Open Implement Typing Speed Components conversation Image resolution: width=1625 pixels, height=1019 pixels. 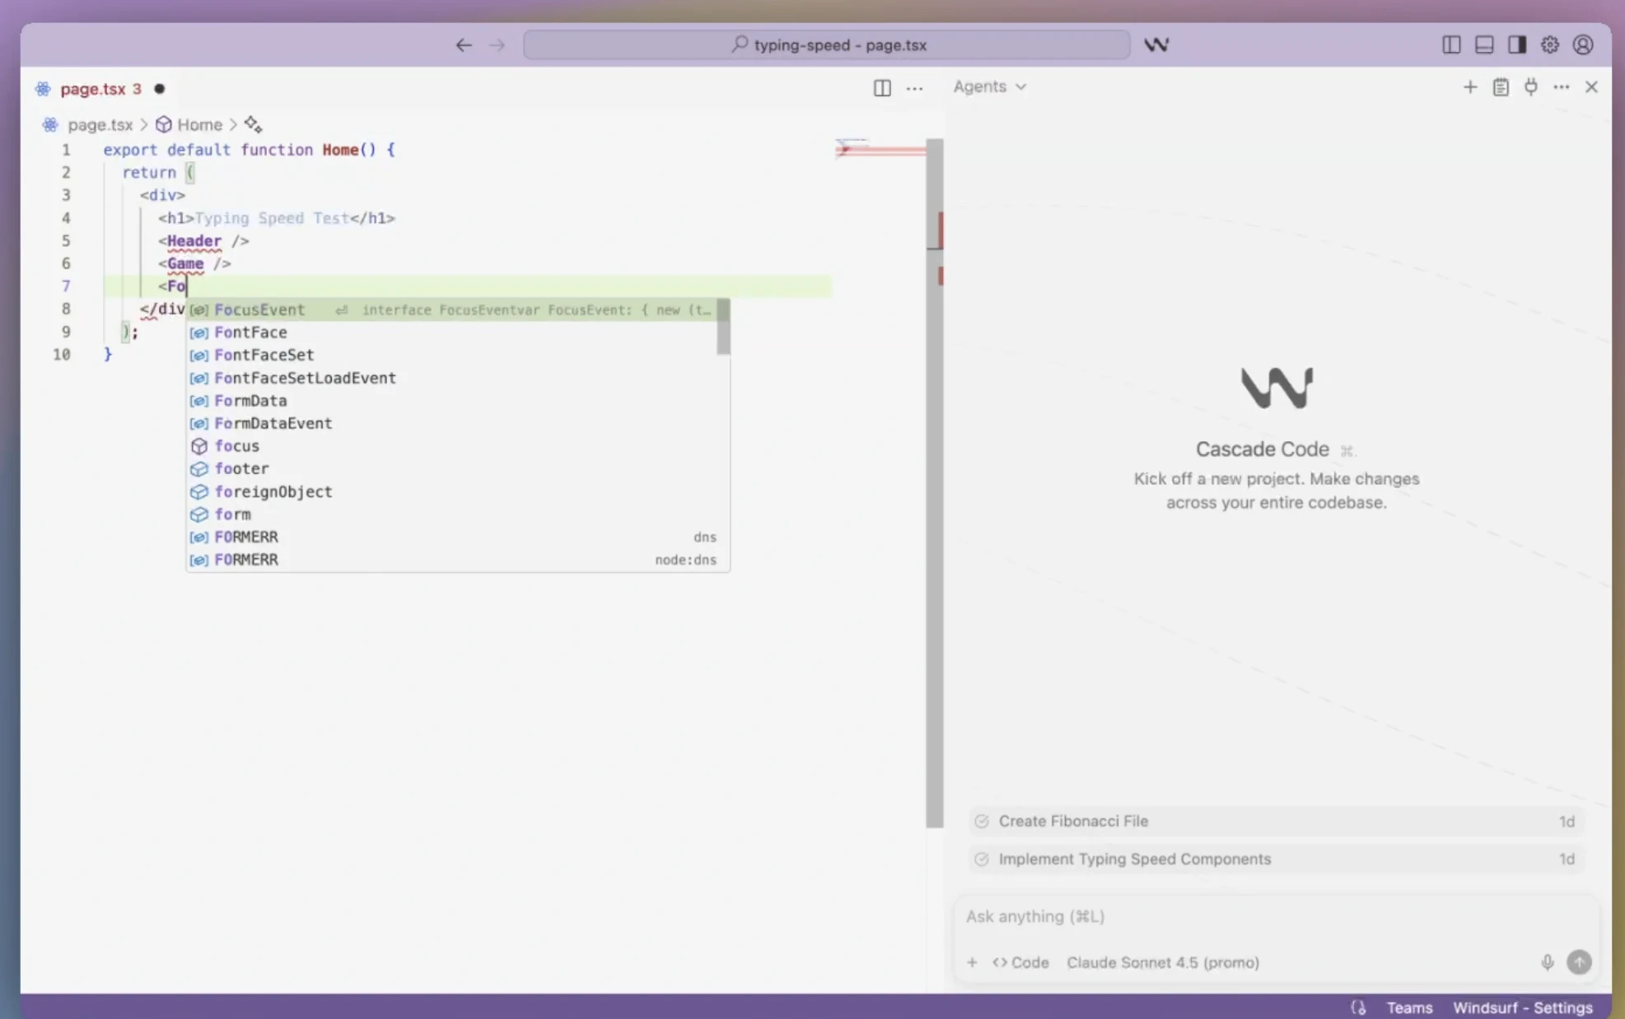(x=1276, y=859)
